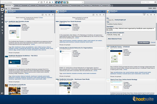Image resolution: width=157 pixels, height=104 pixels.
Task: Click the Choose File button
Action: pyautogui.click(x=110, y=20)
